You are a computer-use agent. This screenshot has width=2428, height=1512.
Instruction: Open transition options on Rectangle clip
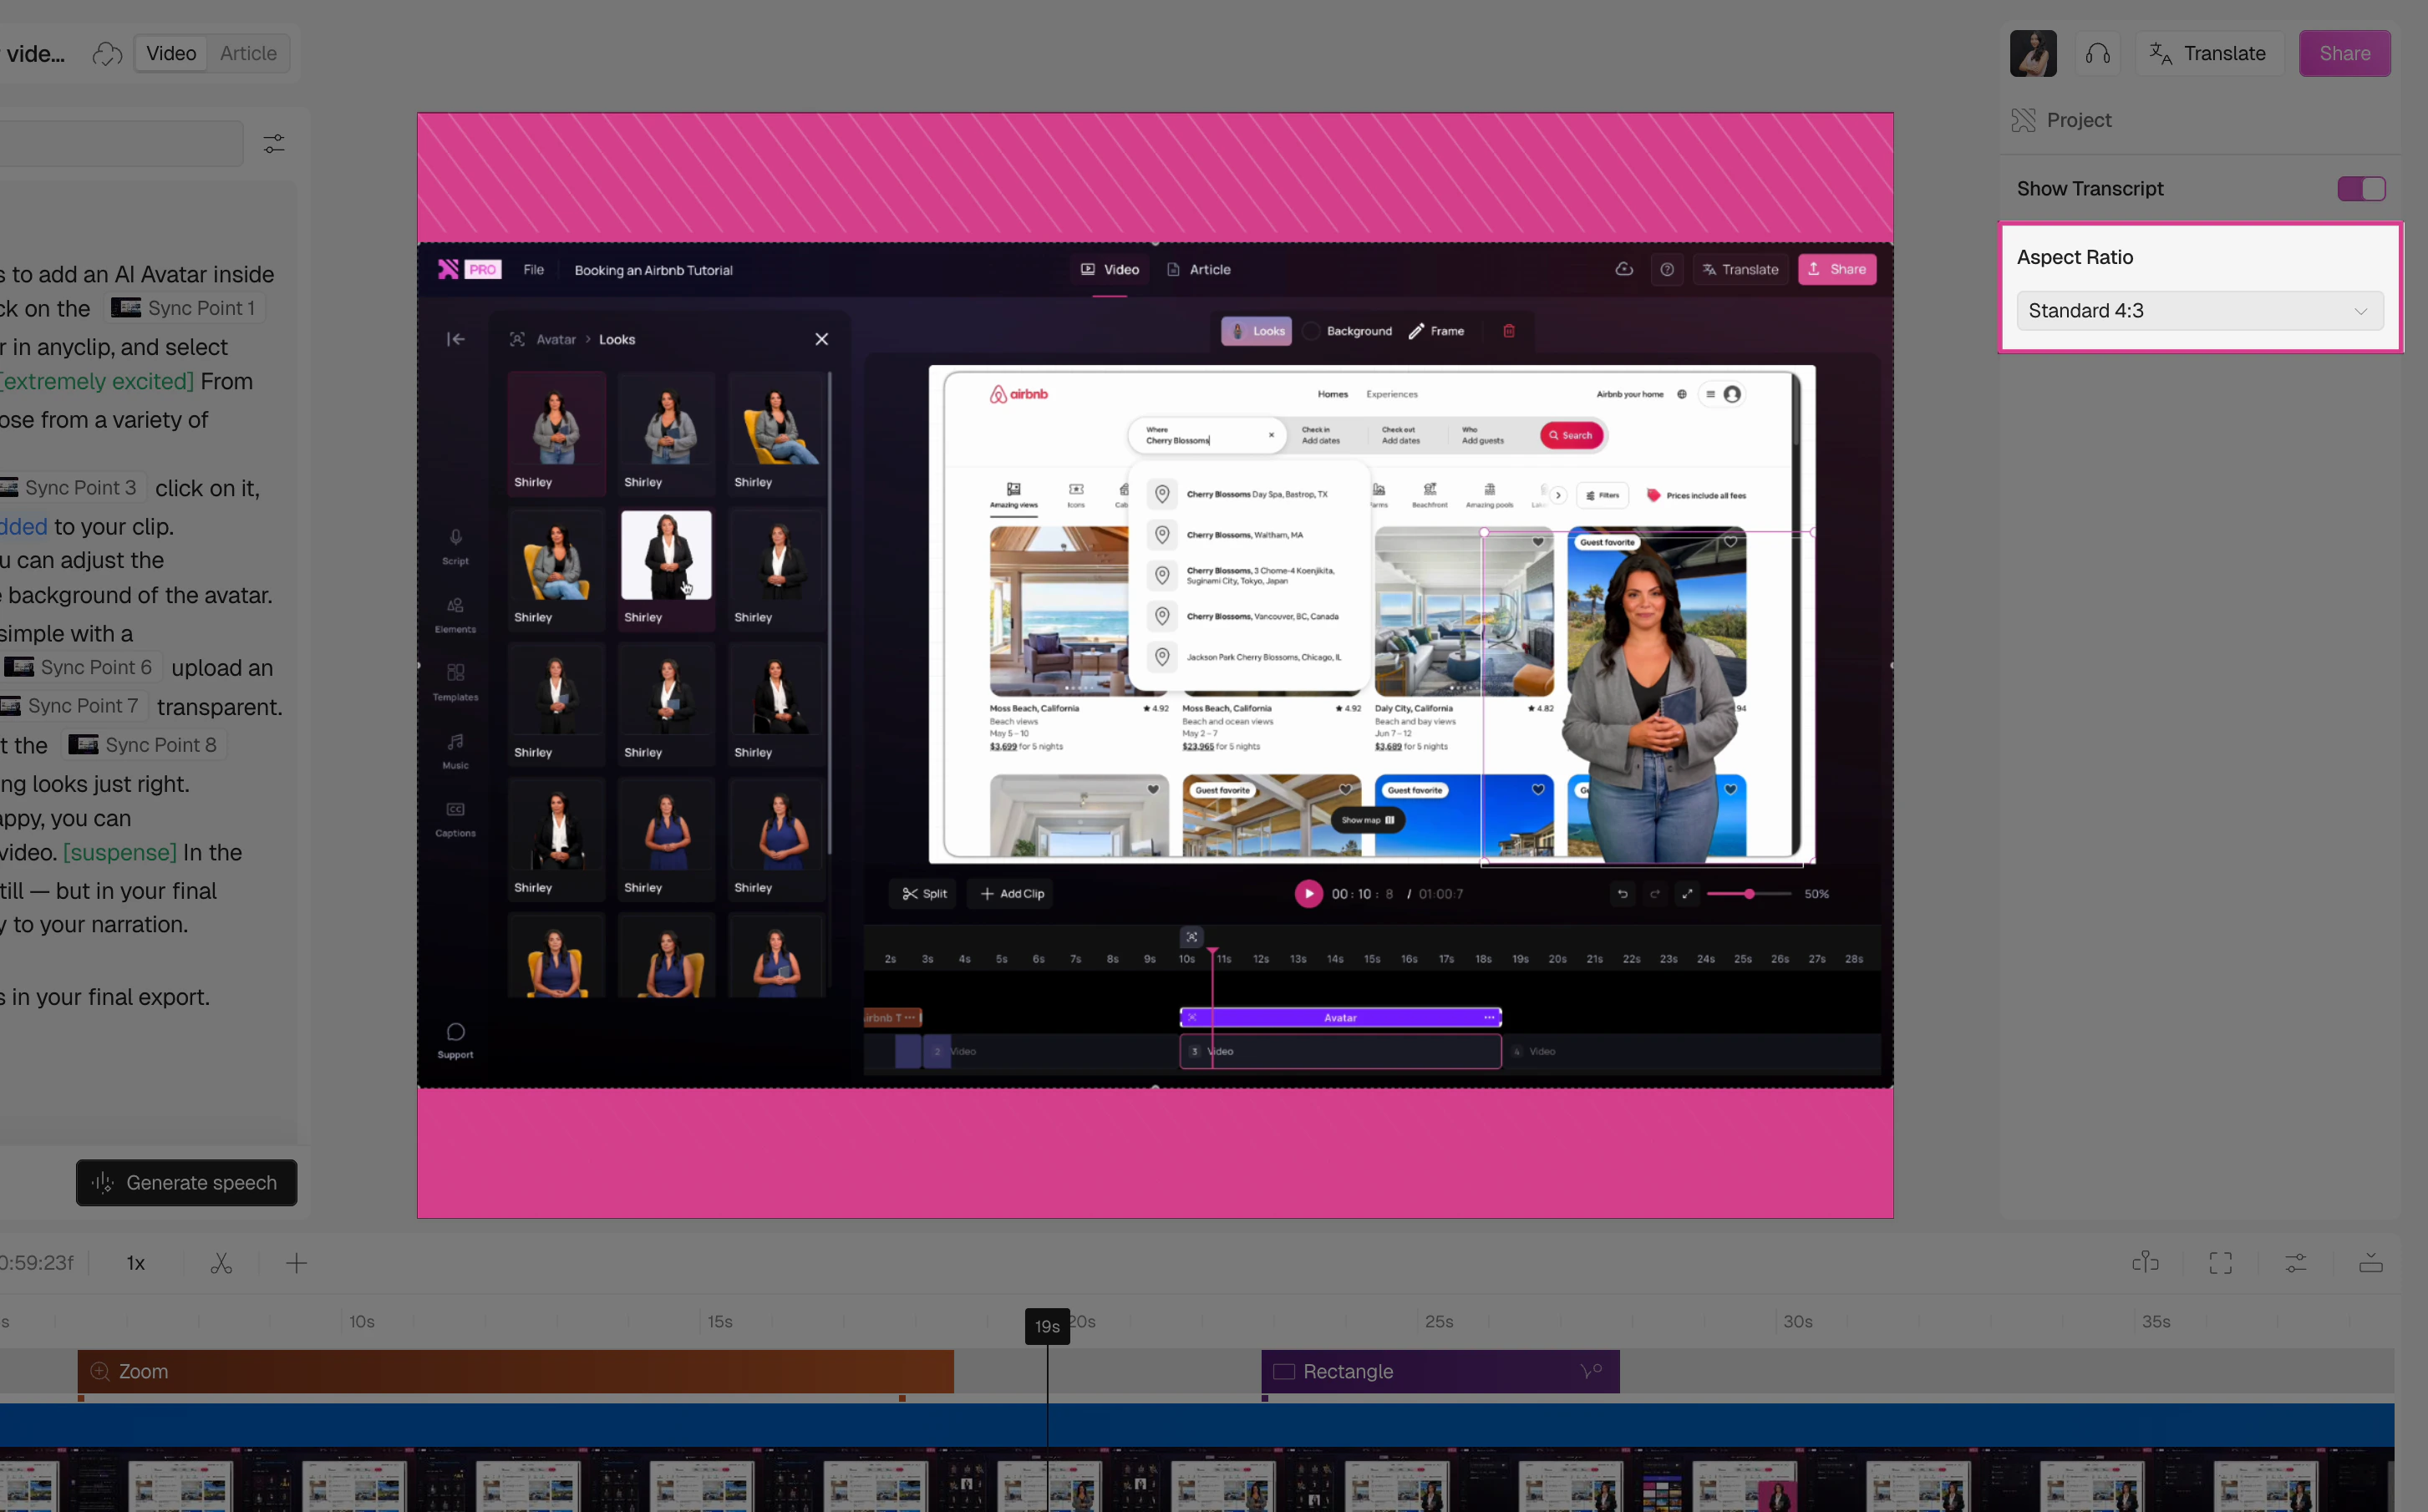pyautogui.click(x=1591, y=1371)
